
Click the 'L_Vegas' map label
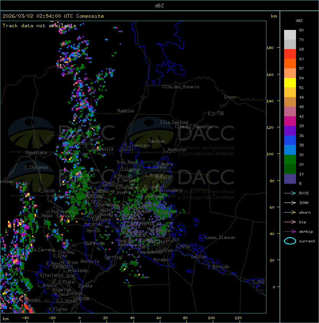[44, 216]
